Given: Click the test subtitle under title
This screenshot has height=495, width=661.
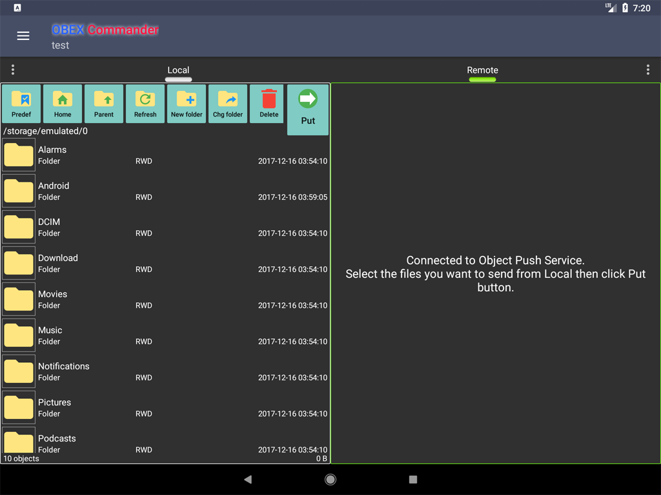Looking at the screenshot, I should (x=60, y=46).
